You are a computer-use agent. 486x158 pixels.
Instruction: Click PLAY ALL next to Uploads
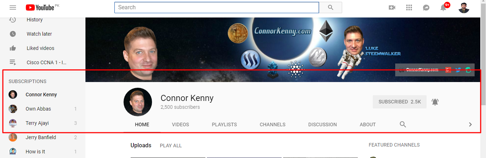pyautogui.click(x=171, y=146)
